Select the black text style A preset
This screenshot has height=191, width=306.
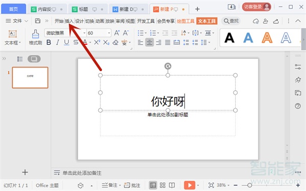tap(229, 38)
